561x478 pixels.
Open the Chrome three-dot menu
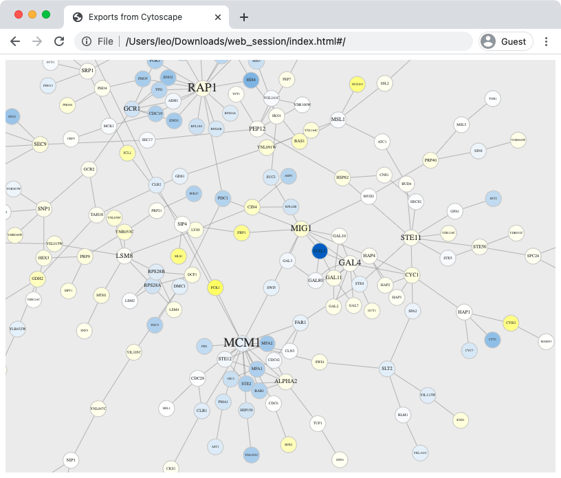click(x=546, y=41)
